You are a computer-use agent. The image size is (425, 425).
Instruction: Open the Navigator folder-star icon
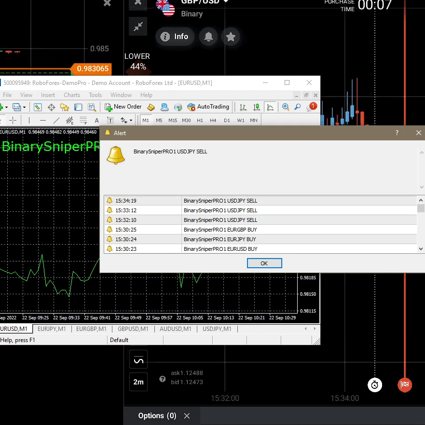click(65, 107)
